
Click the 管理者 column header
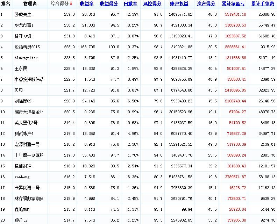point(30,3)
